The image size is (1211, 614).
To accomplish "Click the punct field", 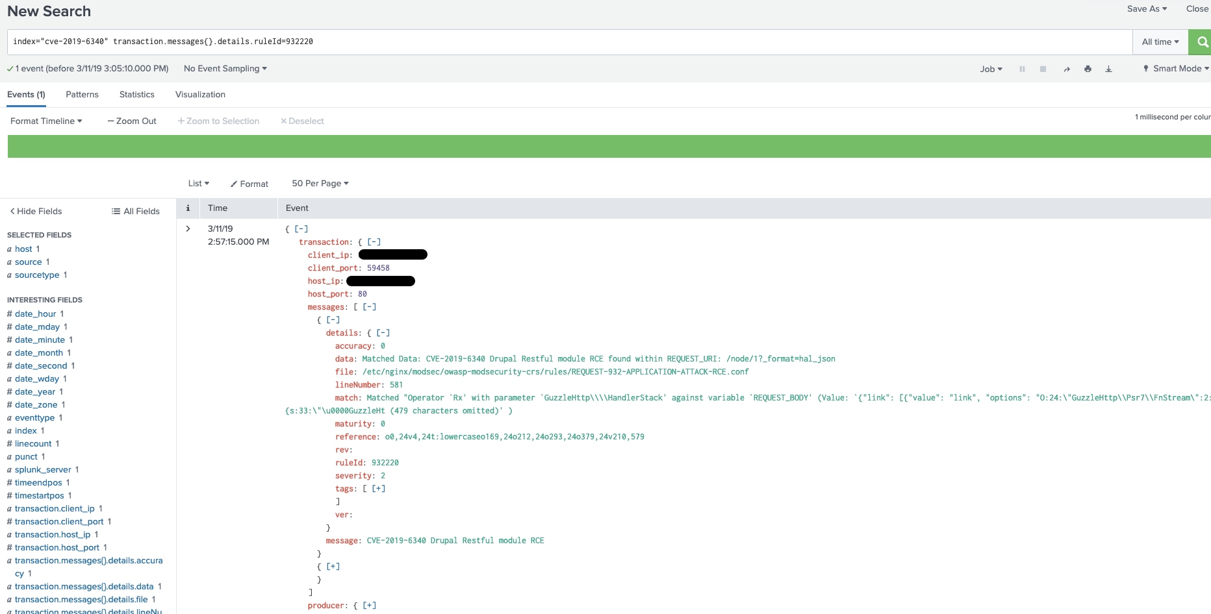I will (26, 456).
